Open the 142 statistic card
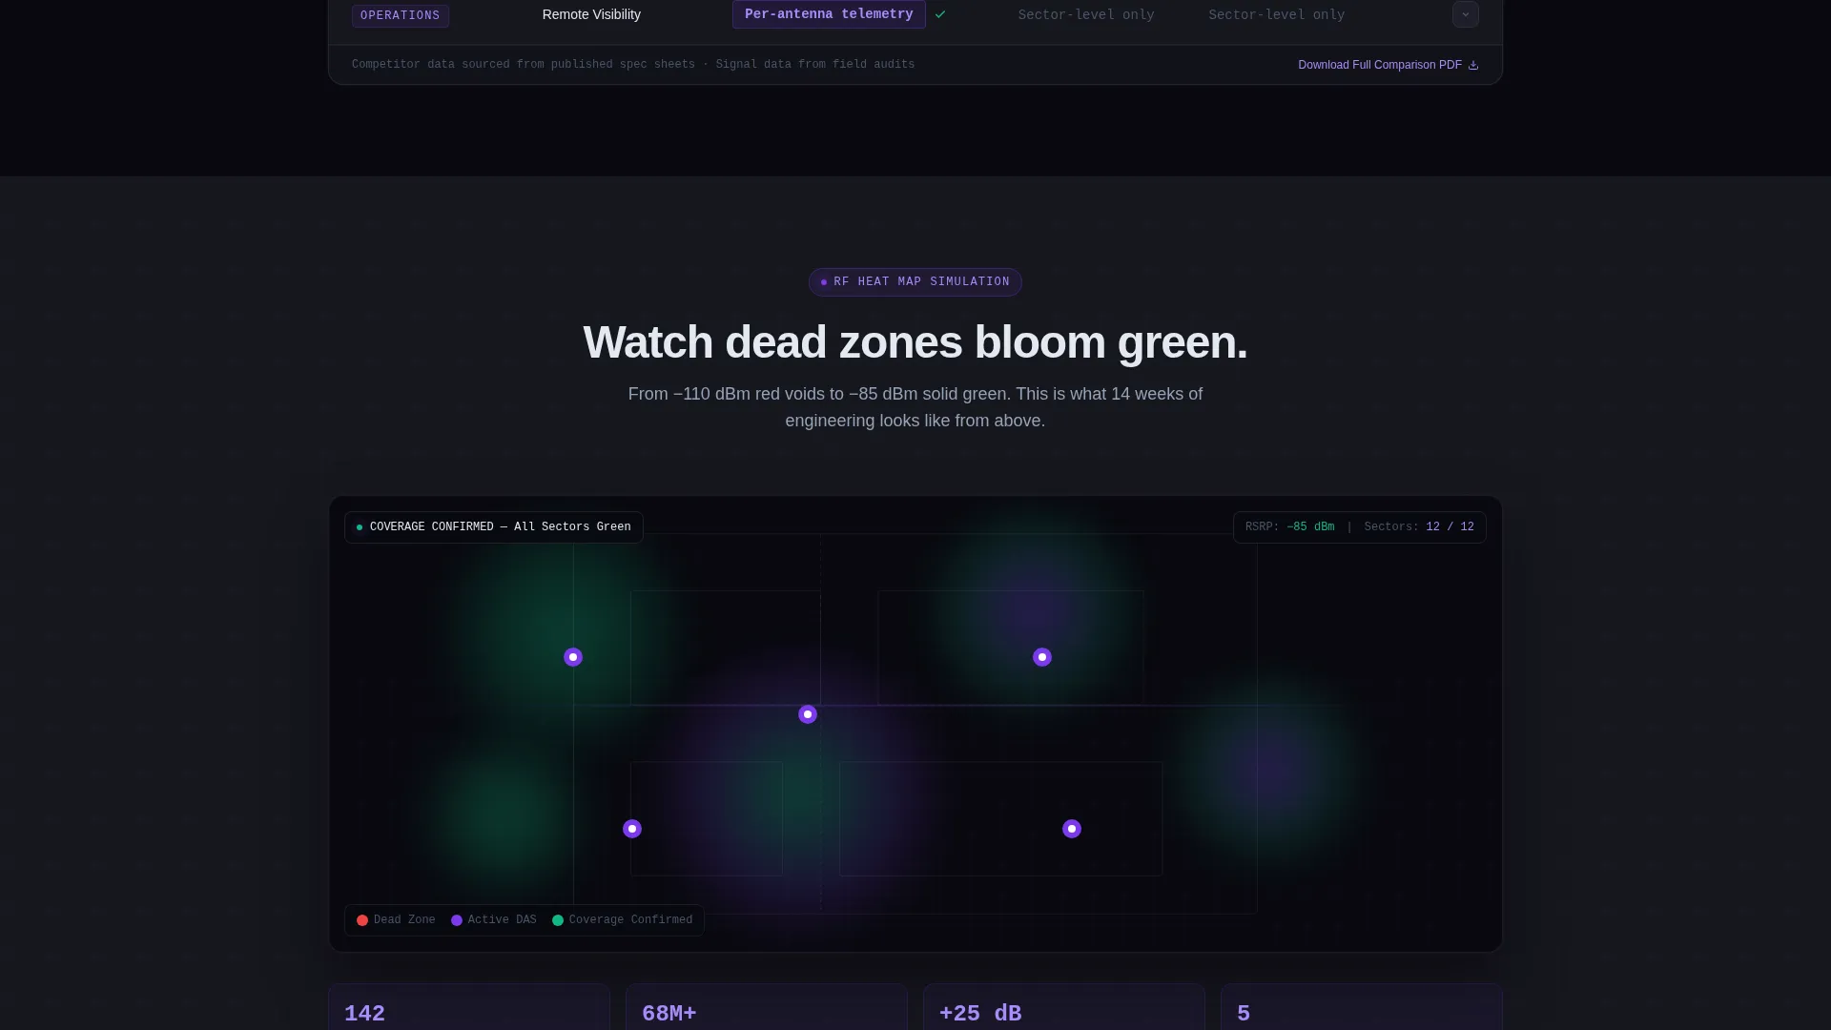 coord(468,1007)
